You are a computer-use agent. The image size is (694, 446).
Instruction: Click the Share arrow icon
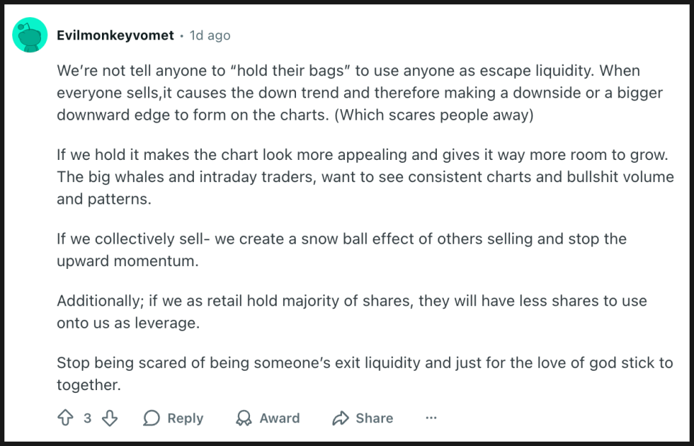tap(340, 418)
